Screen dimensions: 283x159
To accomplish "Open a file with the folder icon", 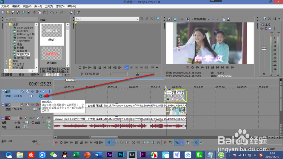I will click(x=8, y=12).
